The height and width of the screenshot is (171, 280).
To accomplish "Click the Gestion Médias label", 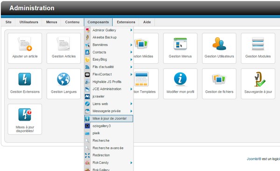I will 143,56.
